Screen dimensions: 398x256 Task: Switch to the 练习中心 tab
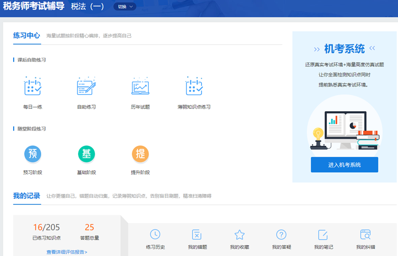click(x=27, y=35)
